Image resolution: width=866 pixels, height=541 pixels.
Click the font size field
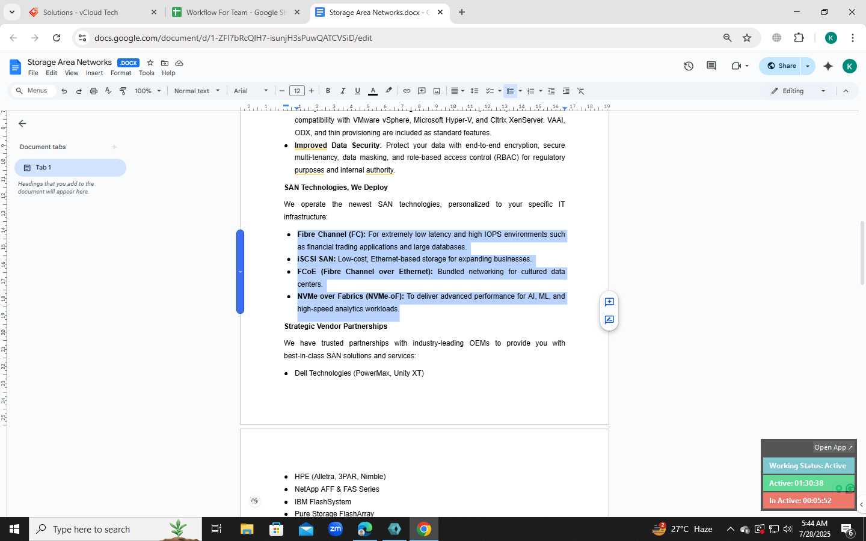tap(296, 91)
